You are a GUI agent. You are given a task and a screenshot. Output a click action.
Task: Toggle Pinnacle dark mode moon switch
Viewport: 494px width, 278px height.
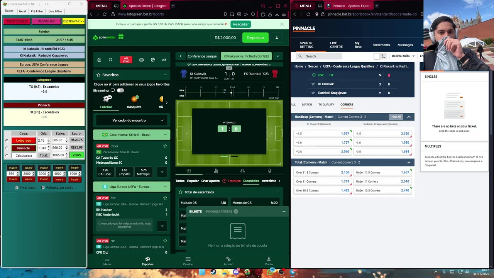380,56
